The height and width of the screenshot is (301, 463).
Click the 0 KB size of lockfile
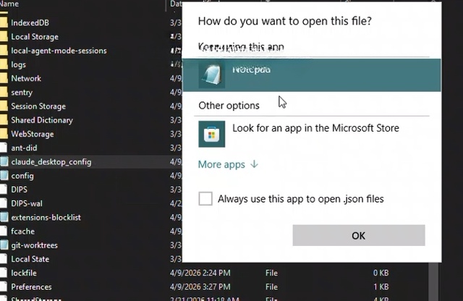click(381, 273)
